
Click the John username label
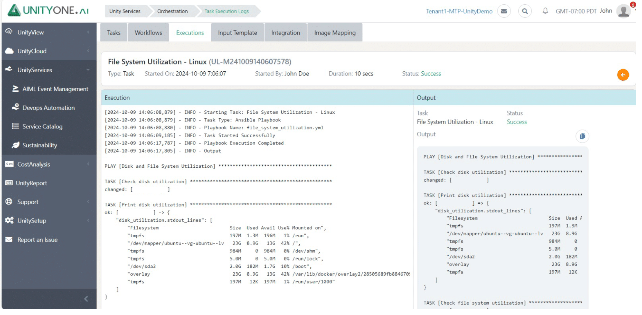click(606, 11)
